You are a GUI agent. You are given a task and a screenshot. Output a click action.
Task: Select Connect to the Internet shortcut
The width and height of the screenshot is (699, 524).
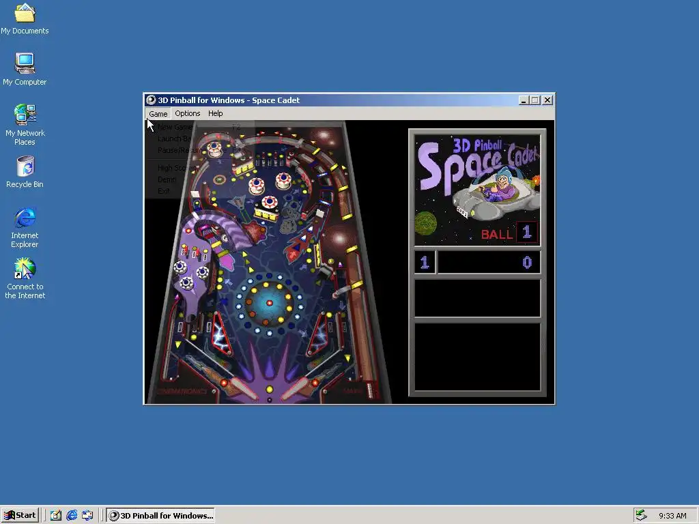[25, 279]
